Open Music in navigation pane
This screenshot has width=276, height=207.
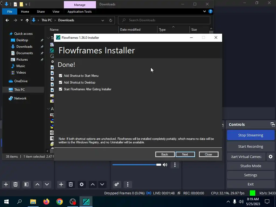21,66
